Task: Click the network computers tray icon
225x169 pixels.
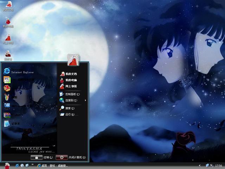Action: [x=207, y=165]
